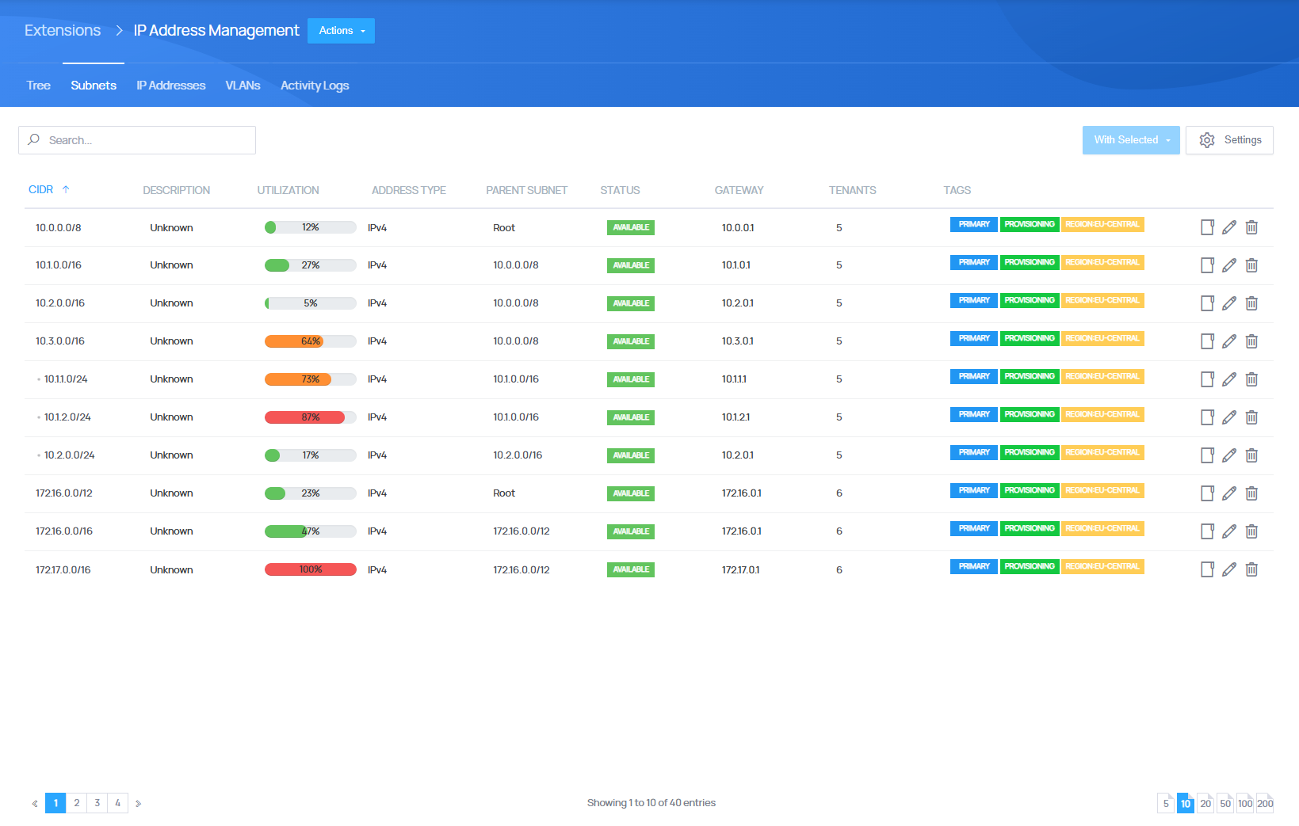This screenshot has width=1299, height=826.
Task: Sort by the Tenants column header
Action: click(853, 190)
